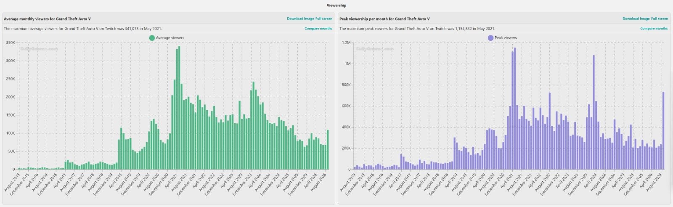Open average viewers chart in Full screen
The height and width of the screenshot is (207, 673).
click(x=324, y=19)
